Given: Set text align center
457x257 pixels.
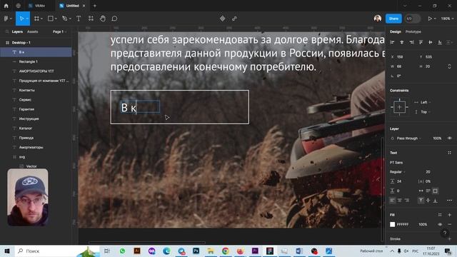Looking at the screenshot, I should pyautogui.click(x=400, y=201).
